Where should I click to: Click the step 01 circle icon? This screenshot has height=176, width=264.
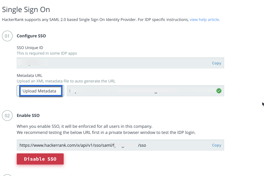click(7, 36)
